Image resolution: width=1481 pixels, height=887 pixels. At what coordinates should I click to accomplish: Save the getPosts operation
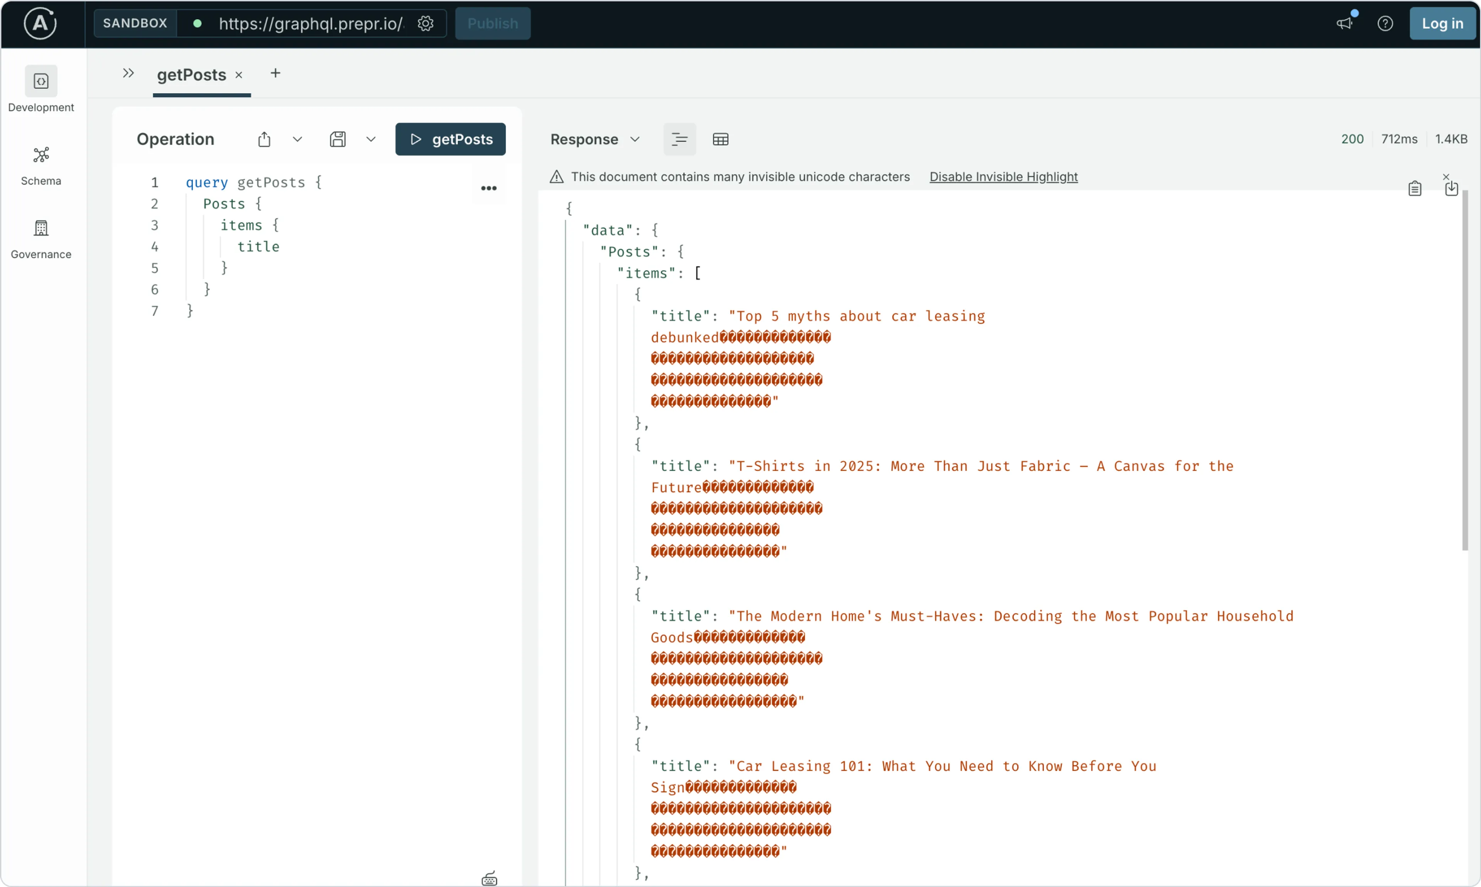[x=338, y=139]
